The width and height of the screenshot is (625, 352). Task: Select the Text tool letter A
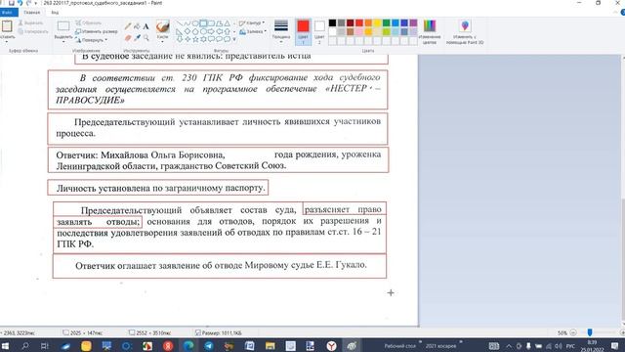[146, 26]
